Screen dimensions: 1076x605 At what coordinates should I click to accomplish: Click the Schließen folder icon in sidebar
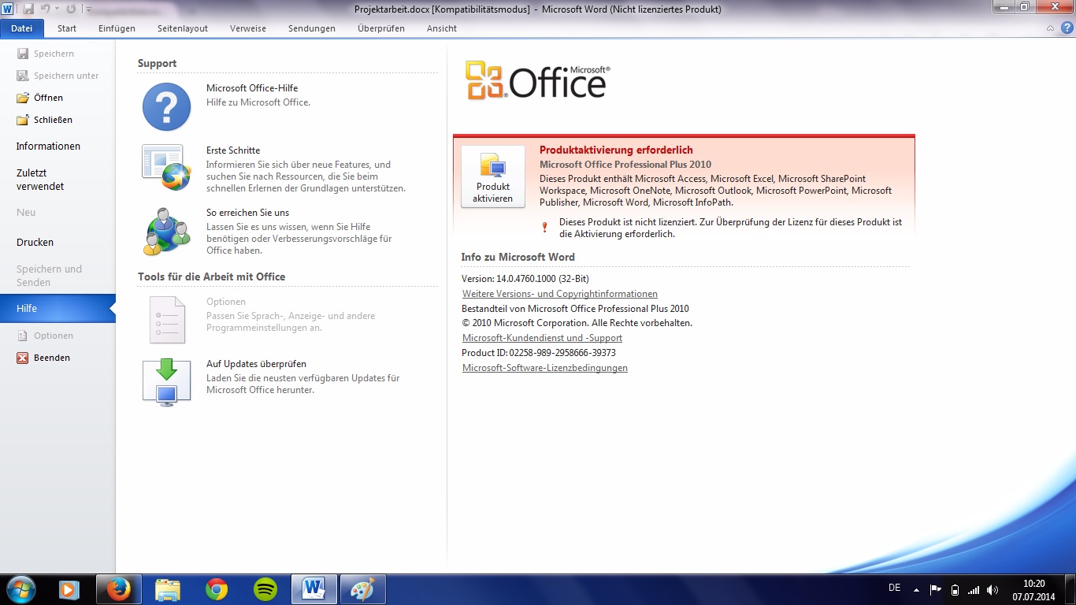22,120
